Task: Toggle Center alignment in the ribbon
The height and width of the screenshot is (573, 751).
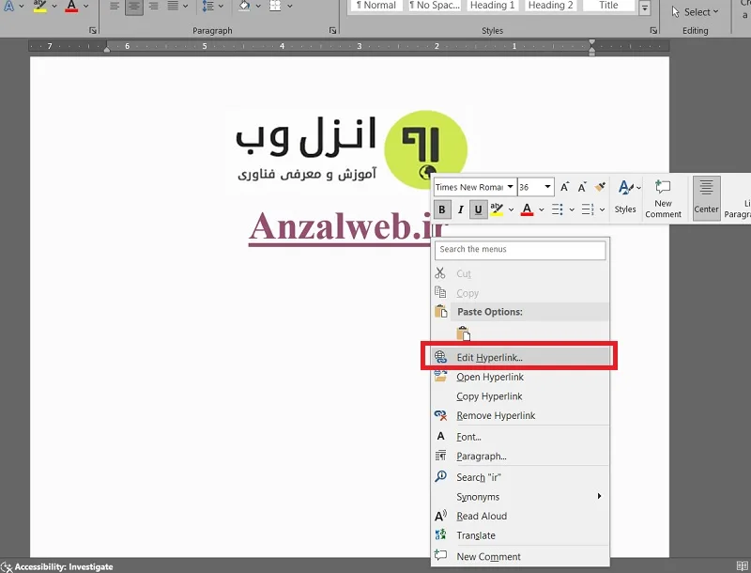Action: click(x=134, y=6)
